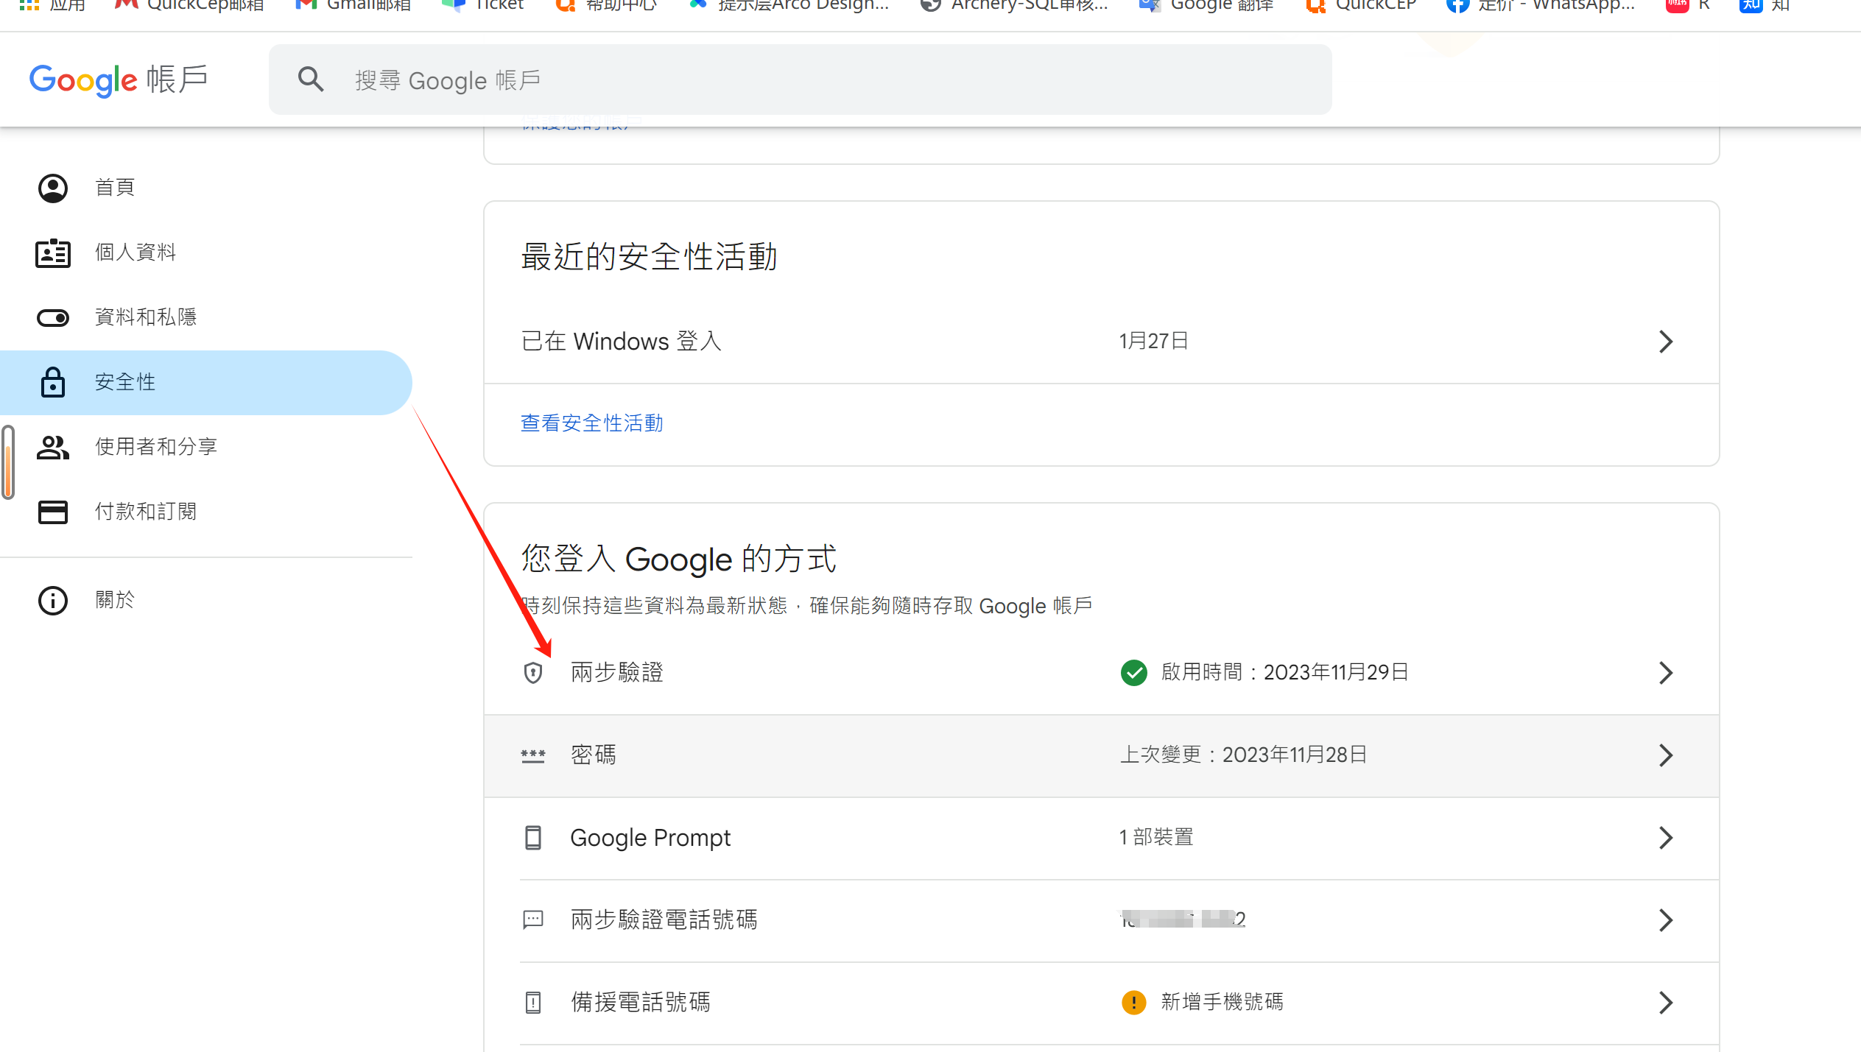
Task: Open the 帮助中心 bookmark
Action: pos(607,6)
